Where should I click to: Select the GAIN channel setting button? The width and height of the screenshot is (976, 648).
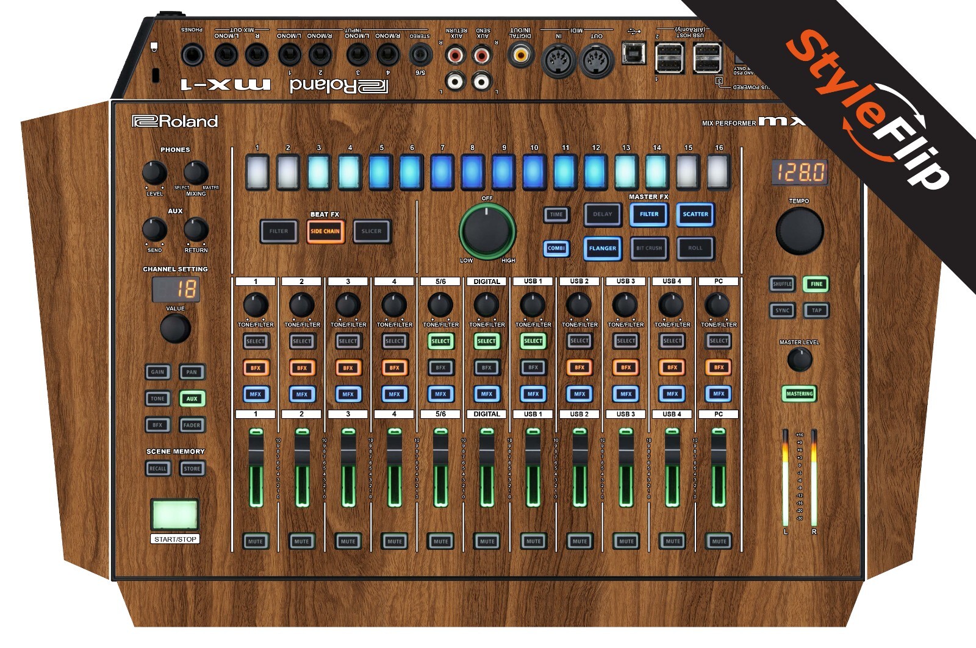coord(157,372)
